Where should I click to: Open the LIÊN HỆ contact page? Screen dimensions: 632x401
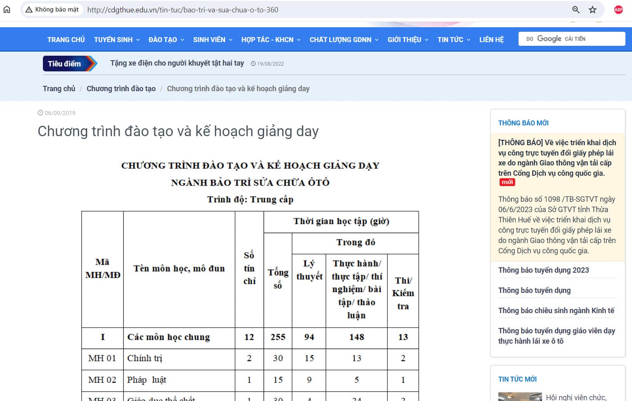491,40
